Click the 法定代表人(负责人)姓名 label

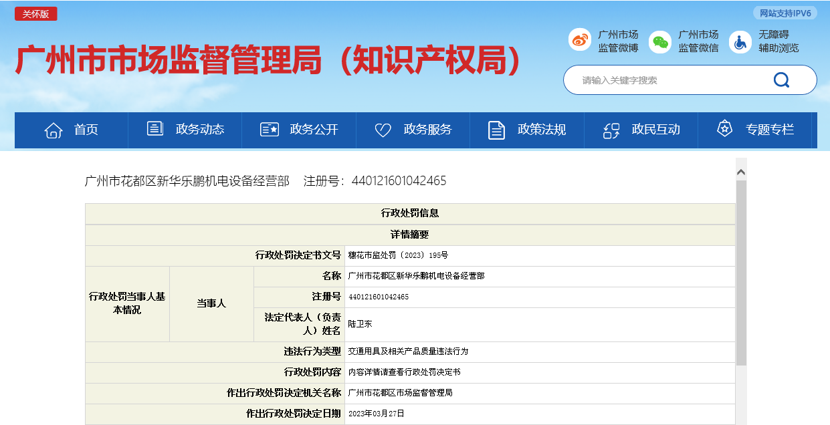coord(303,324)
